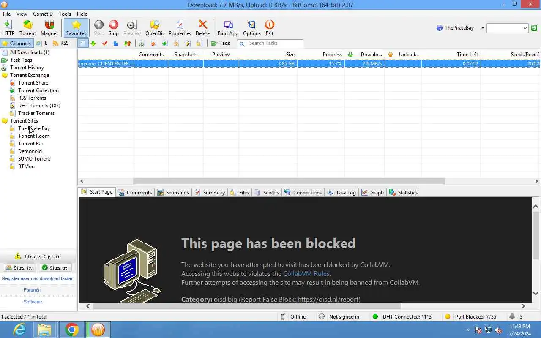Click the task list horizontal scrollbar thumb
The height and width of the screenshot is (338, 541).
[289, 181]
